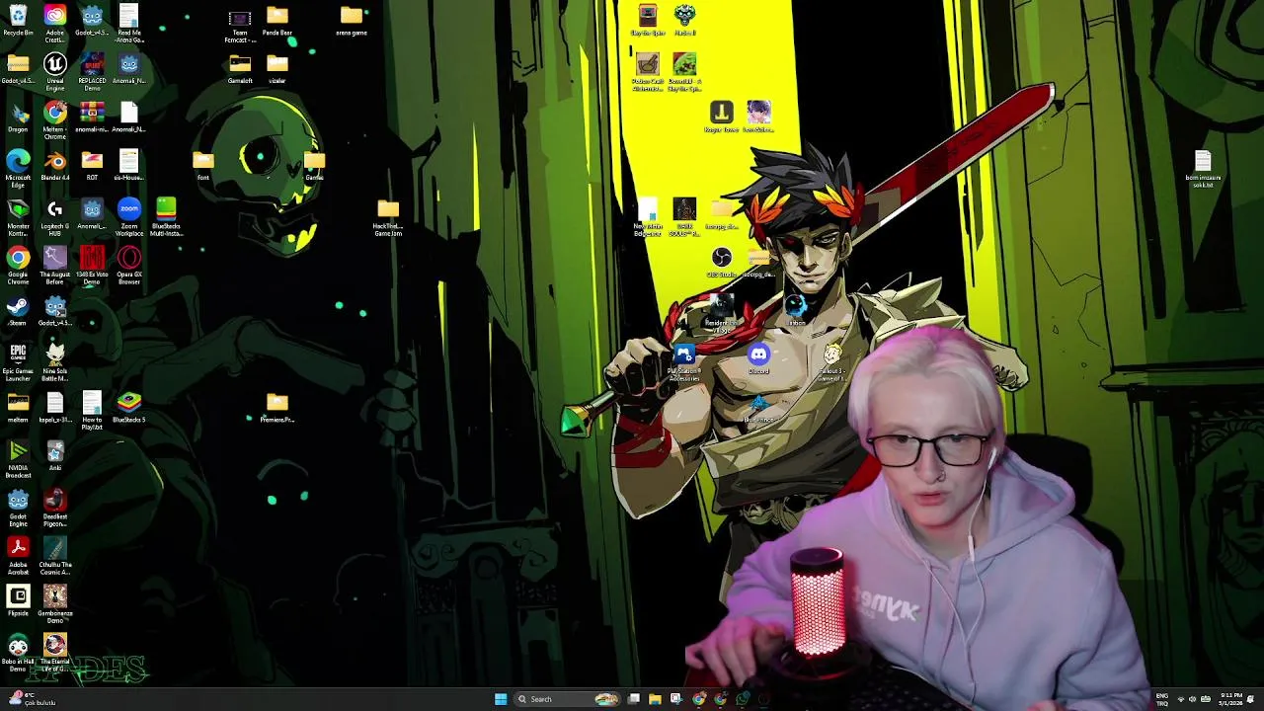Open the Logitech G HUB icon
Viewport: 1264px width, 711px height.
click(55, 217)
